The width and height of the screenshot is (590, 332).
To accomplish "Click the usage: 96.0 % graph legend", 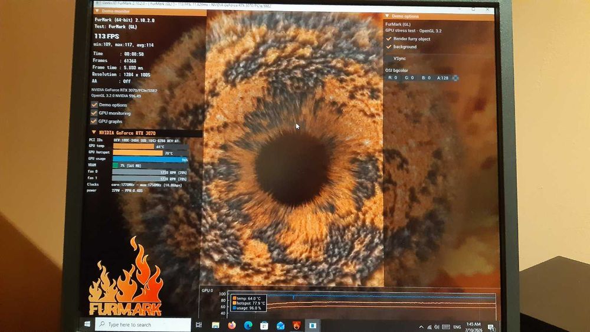I will (247, 308).
